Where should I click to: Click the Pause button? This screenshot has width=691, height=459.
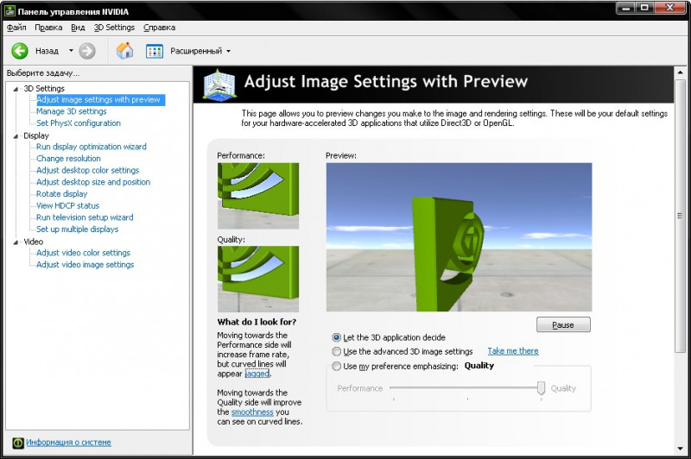coord(563,324)
